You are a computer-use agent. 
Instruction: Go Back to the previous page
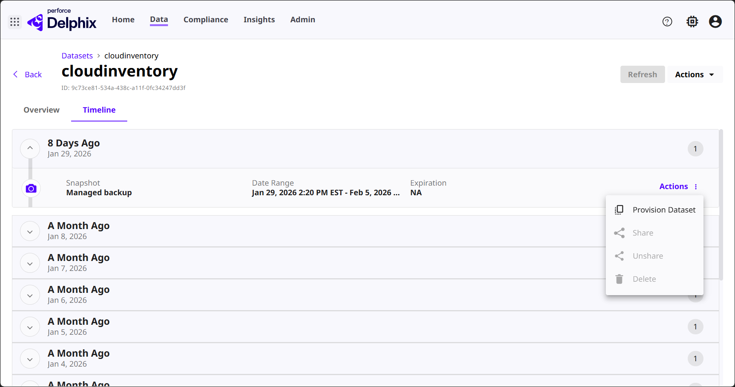[28, 75]
